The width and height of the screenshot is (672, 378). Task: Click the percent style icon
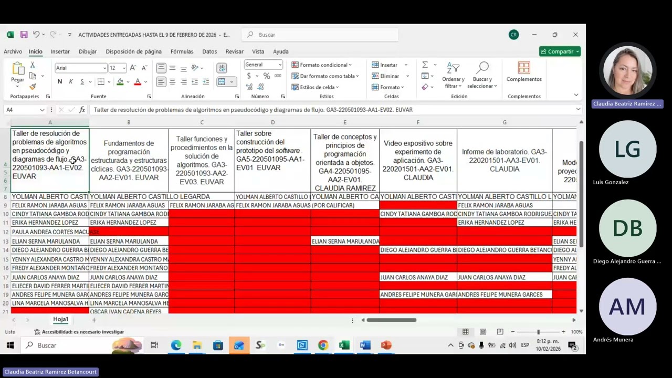click(x=267, y=76)
